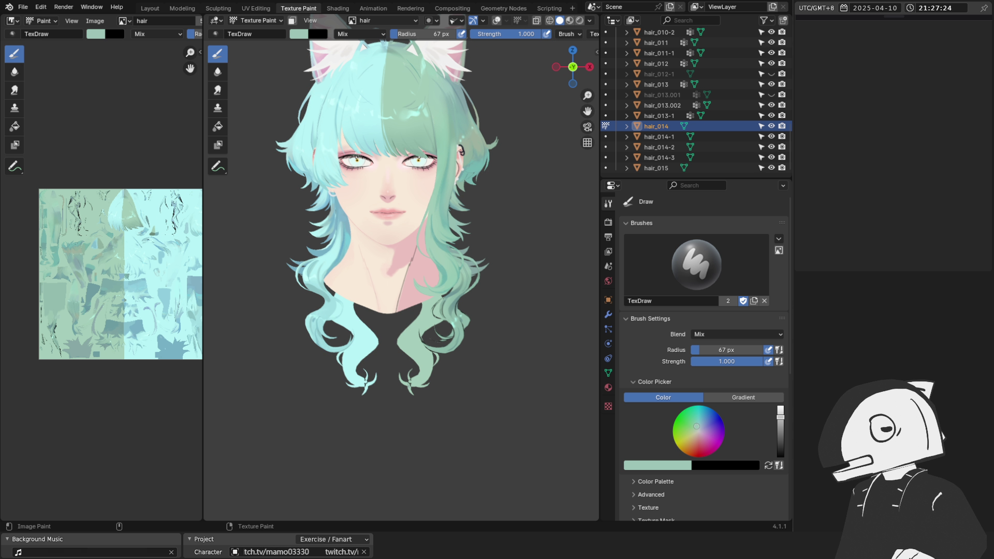Select the Gradient color mode button
This screenshot has height=559, width=994.
(743, 398)
